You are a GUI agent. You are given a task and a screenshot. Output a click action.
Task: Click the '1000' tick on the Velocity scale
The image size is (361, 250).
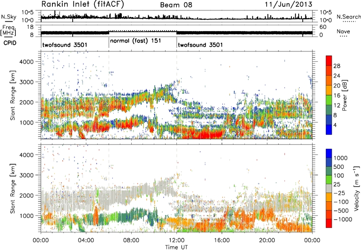pyautogui.click(x=340, y=158)
